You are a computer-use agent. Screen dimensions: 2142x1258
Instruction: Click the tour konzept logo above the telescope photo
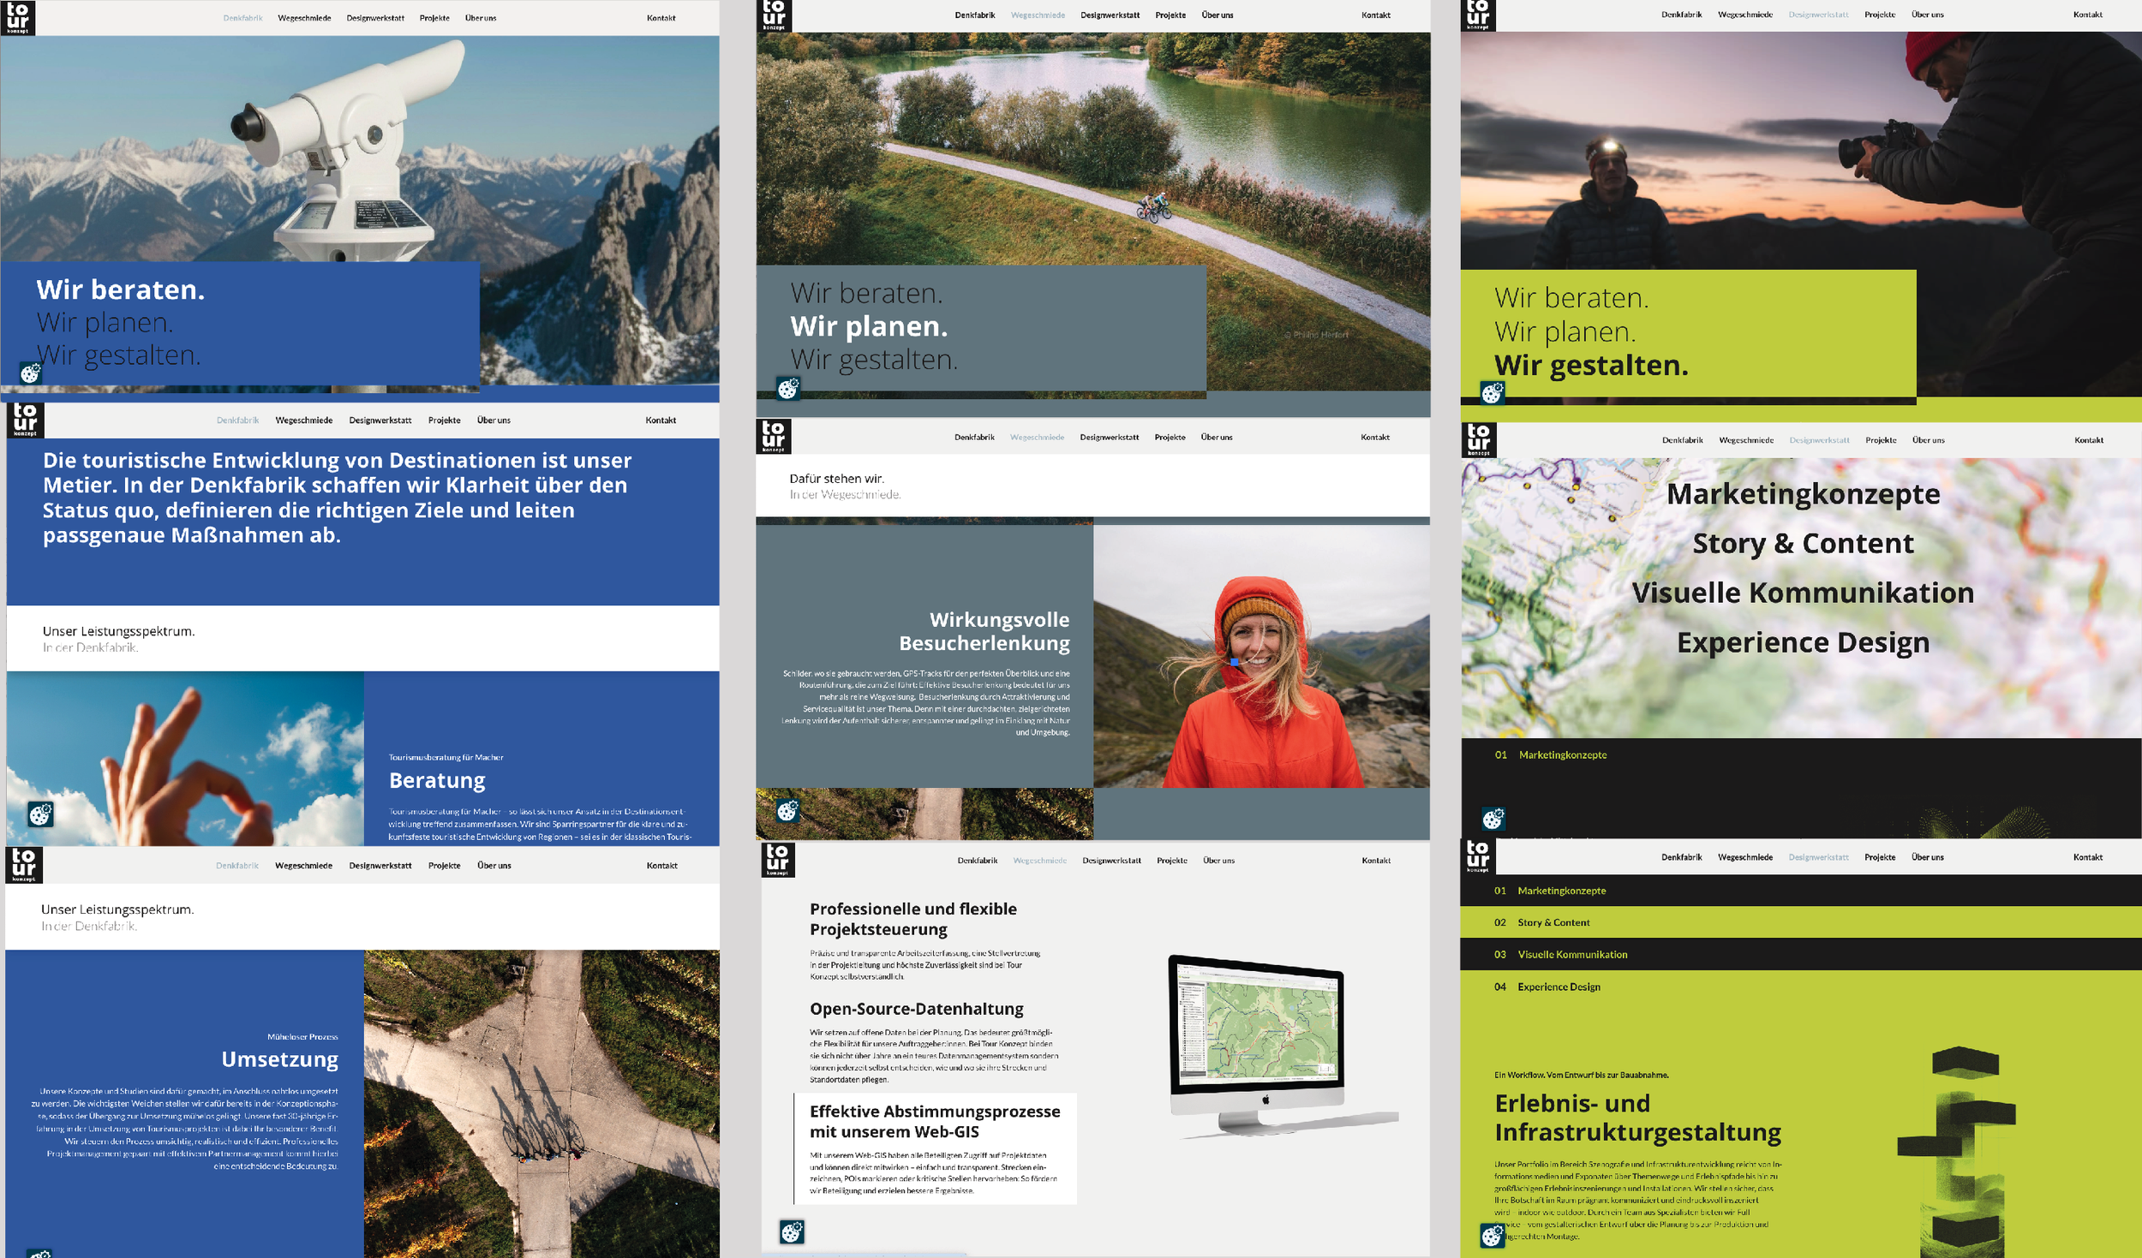click(x=17, y=17)
